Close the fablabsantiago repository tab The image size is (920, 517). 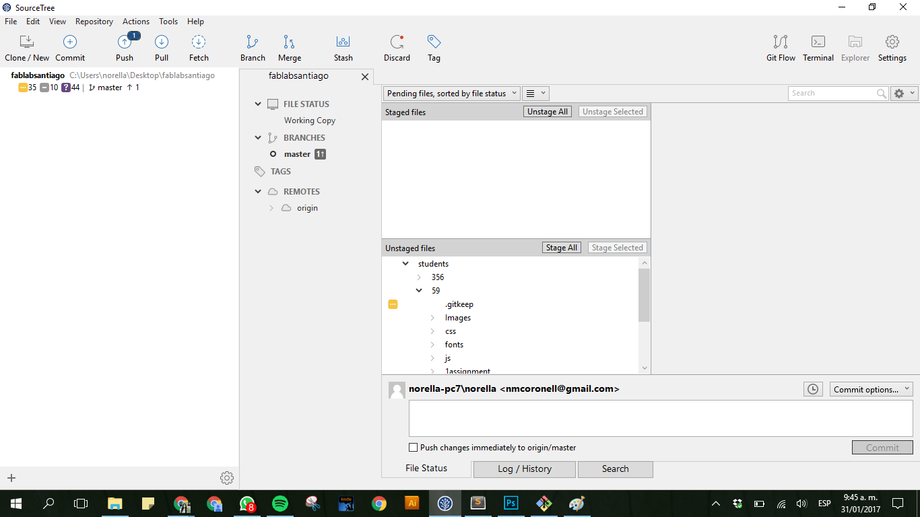pos(365,77)
